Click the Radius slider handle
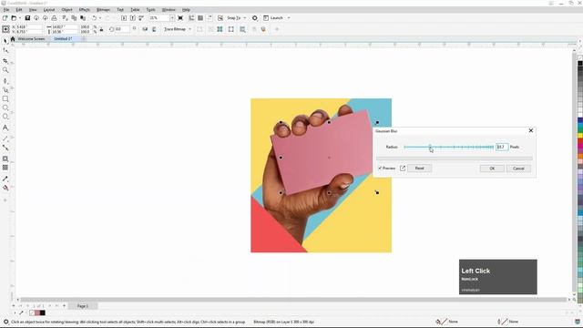This screenshot has height=328, width=583. click(430, 147)
